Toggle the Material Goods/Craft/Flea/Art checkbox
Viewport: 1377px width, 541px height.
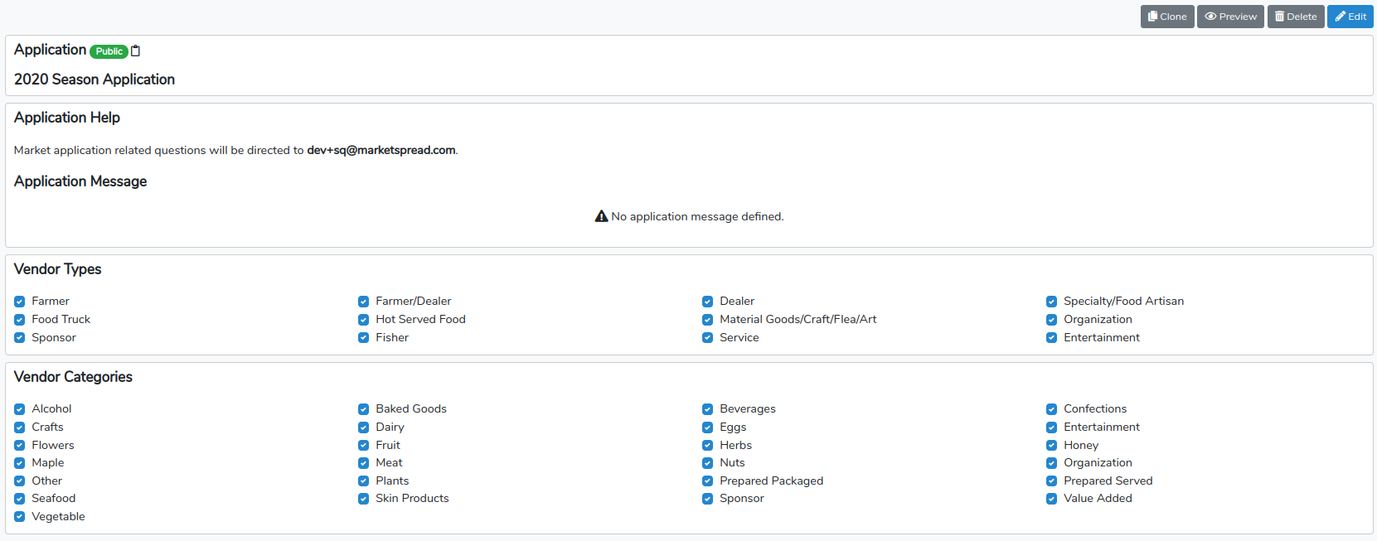(707, 320)
